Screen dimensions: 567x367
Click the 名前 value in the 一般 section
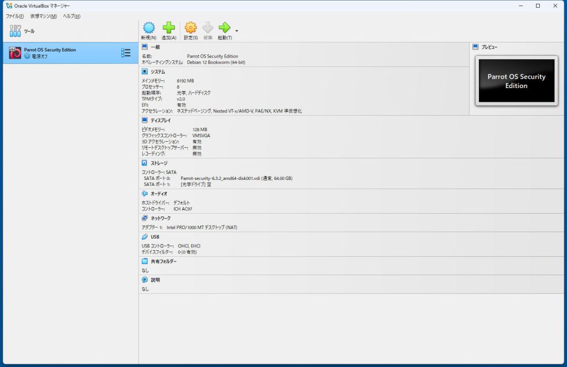pyautogui.click(x=212, y=56)
